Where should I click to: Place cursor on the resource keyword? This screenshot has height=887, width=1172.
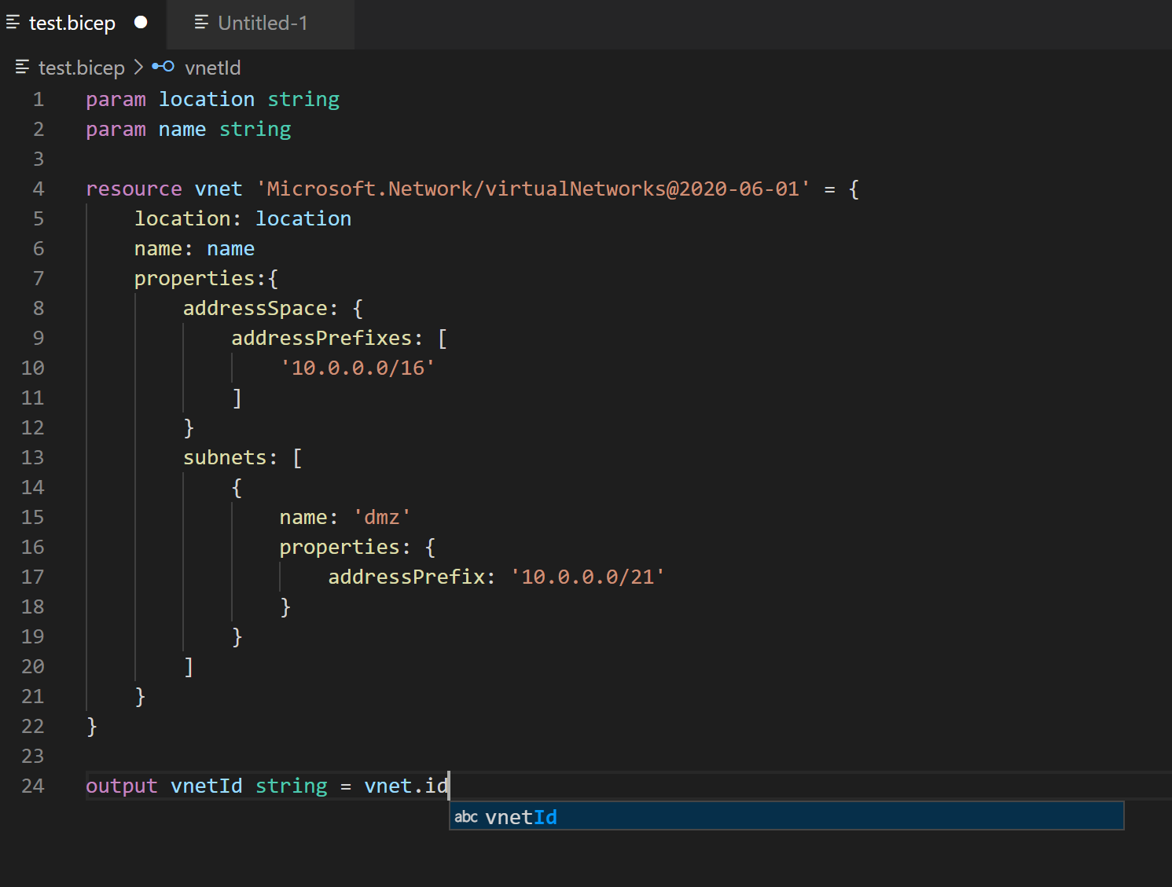134,189
